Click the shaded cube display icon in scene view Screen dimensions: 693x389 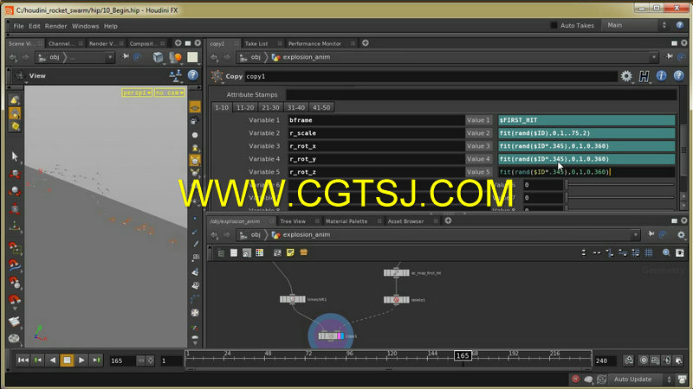tap(158, 57)
